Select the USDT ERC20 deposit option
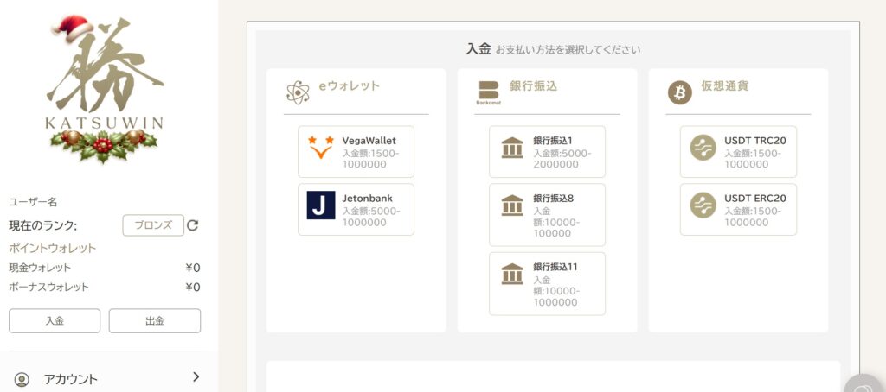The width and height of the screenshot is (886, 392). tap(739, 209)
